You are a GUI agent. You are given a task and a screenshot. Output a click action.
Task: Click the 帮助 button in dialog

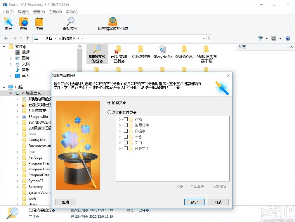(65, 202)
